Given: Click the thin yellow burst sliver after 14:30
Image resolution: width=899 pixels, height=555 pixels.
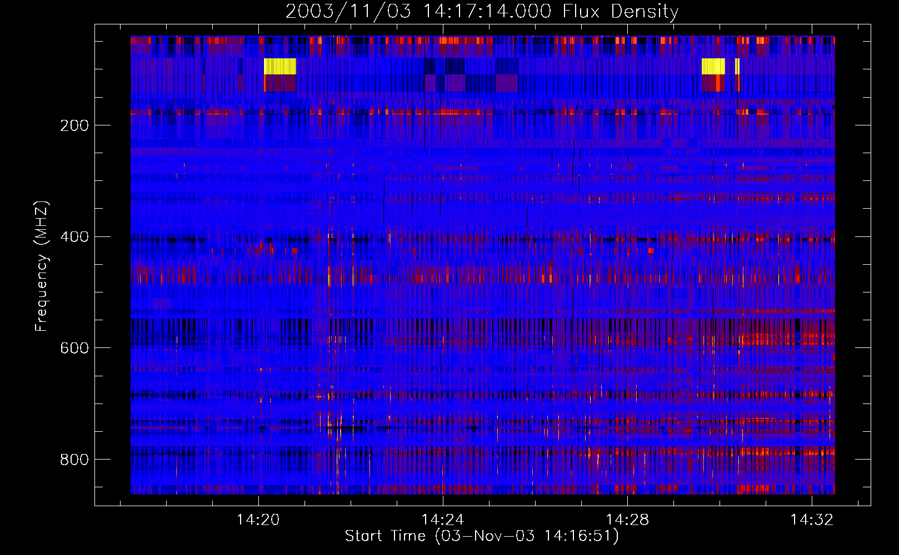Looking at the screenshot, I should tap(737, 66).
